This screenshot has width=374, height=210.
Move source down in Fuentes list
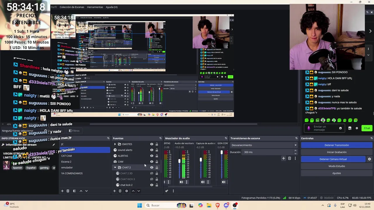pos(138,191)
